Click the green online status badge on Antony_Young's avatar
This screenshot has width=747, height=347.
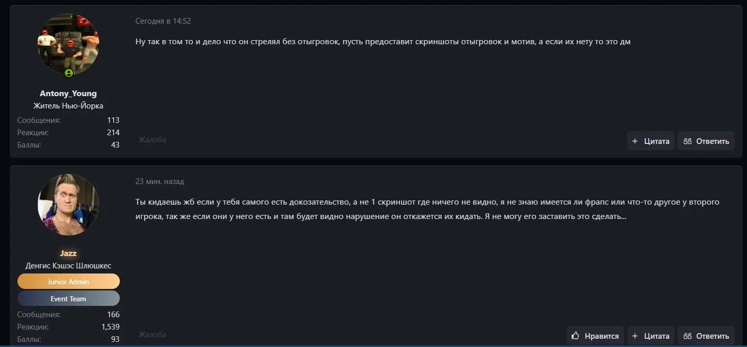(x=68, y=73)
